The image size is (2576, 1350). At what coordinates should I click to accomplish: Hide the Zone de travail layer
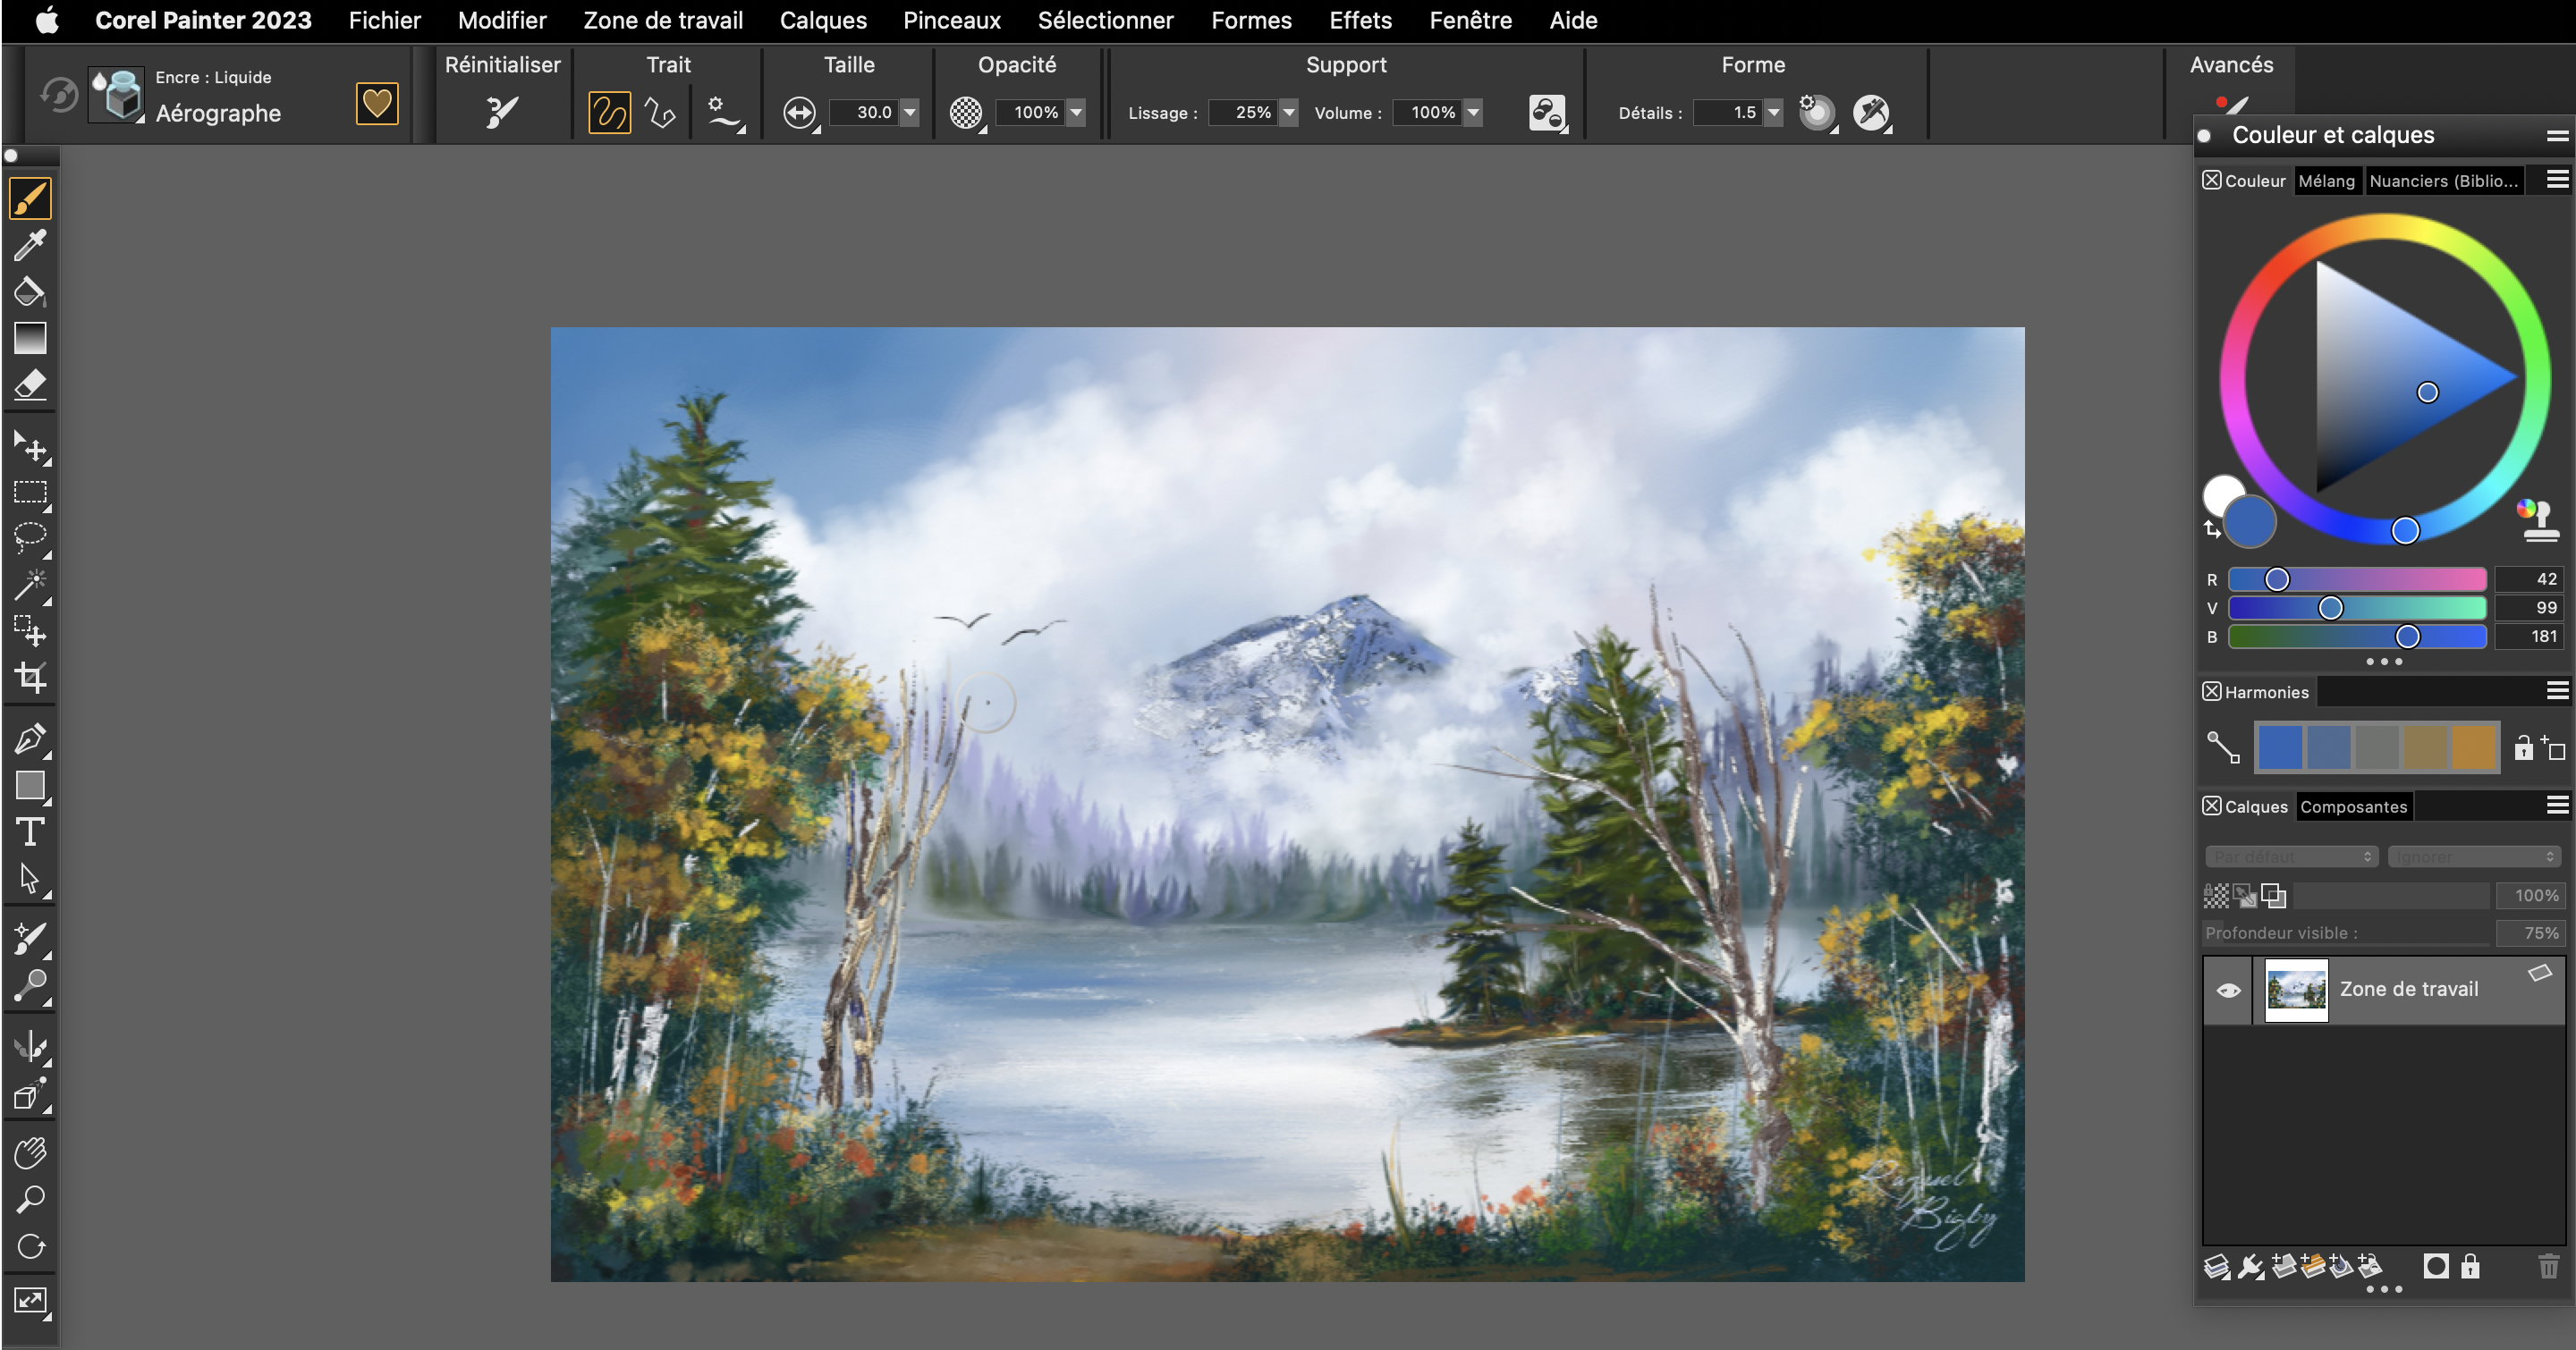2228,991
